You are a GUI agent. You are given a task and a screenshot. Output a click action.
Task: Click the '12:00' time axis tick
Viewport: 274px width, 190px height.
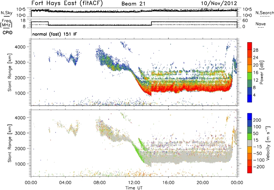coord(134,183)
